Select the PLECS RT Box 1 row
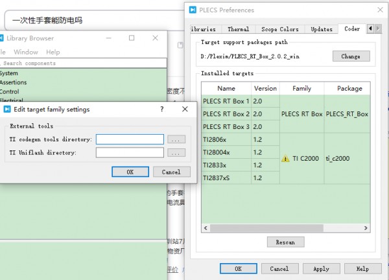The image size is (389, 280). coord(226,101)
